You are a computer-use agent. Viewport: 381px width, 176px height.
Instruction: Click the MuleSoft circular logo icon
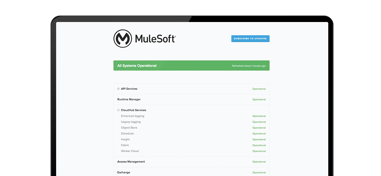coord(123,39)
